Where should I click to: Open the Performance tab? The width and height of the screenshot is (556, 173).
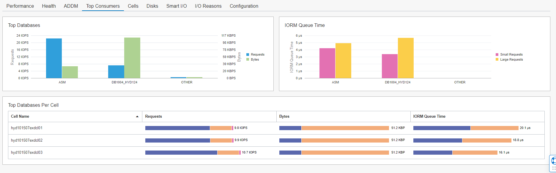point(20,6)
